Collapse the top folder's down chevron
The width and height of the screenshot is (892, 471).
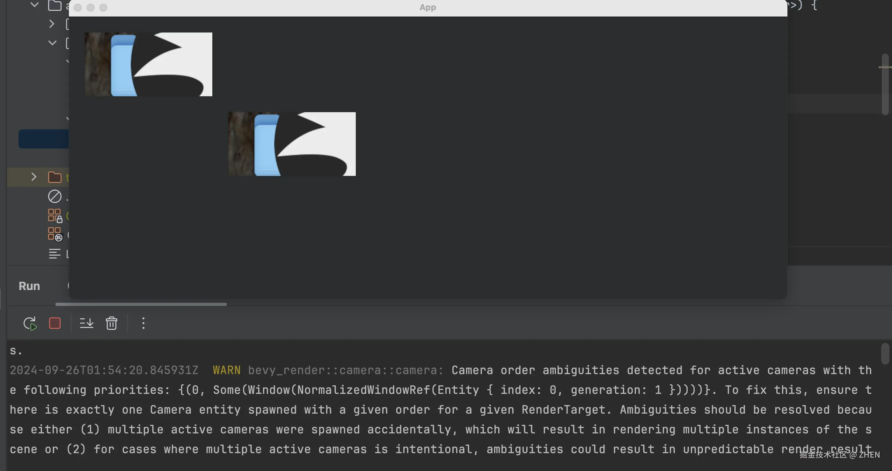34,5
